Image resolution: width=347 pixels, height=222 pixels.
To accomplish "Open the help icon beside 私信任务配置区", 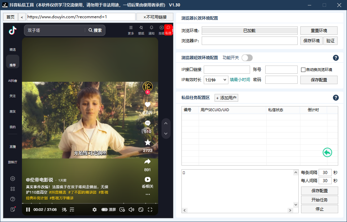I will click(x=336, y=98).
